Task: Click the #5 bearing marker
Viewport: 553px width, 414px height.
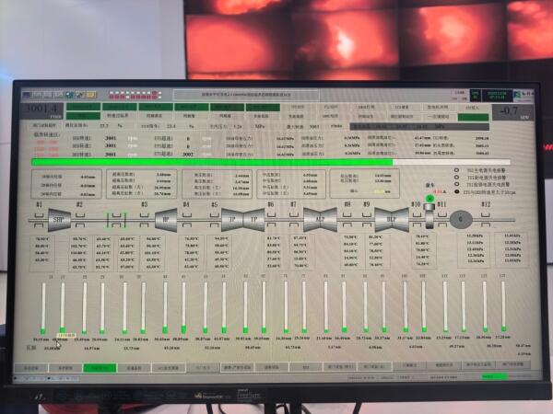Action: (214, 204)
